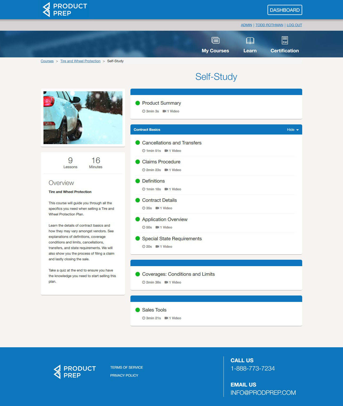Screen dimensions: 343x406
Task: Click the green status dot beside Product Summary
Action: click(x=138, y=103)
